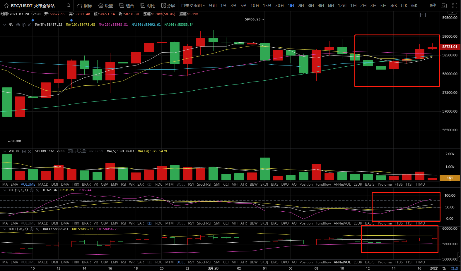Switch BOLL panel to TRIX indicator
Image resolution: width=461 pixels, height=271 pixels.
point(76,262)
